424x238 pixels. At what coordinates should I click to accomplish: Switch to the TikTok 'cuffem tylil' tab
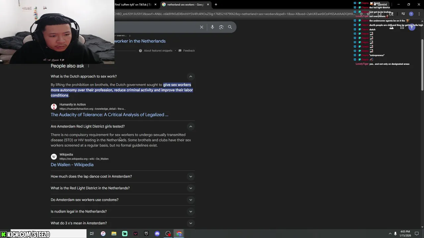(133, 5)
